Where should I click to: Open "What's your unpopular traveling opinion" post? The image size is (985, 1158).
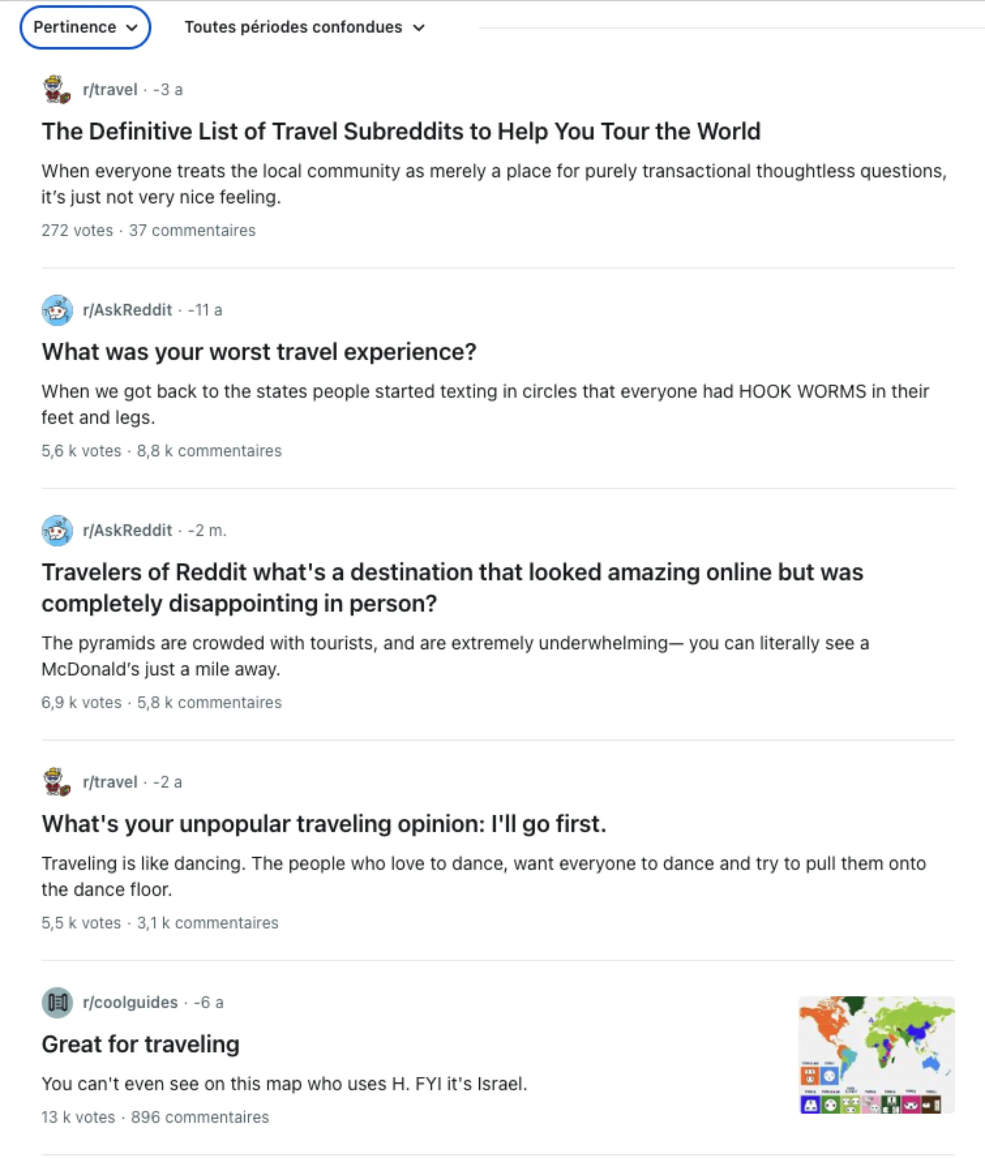point(325,823)
